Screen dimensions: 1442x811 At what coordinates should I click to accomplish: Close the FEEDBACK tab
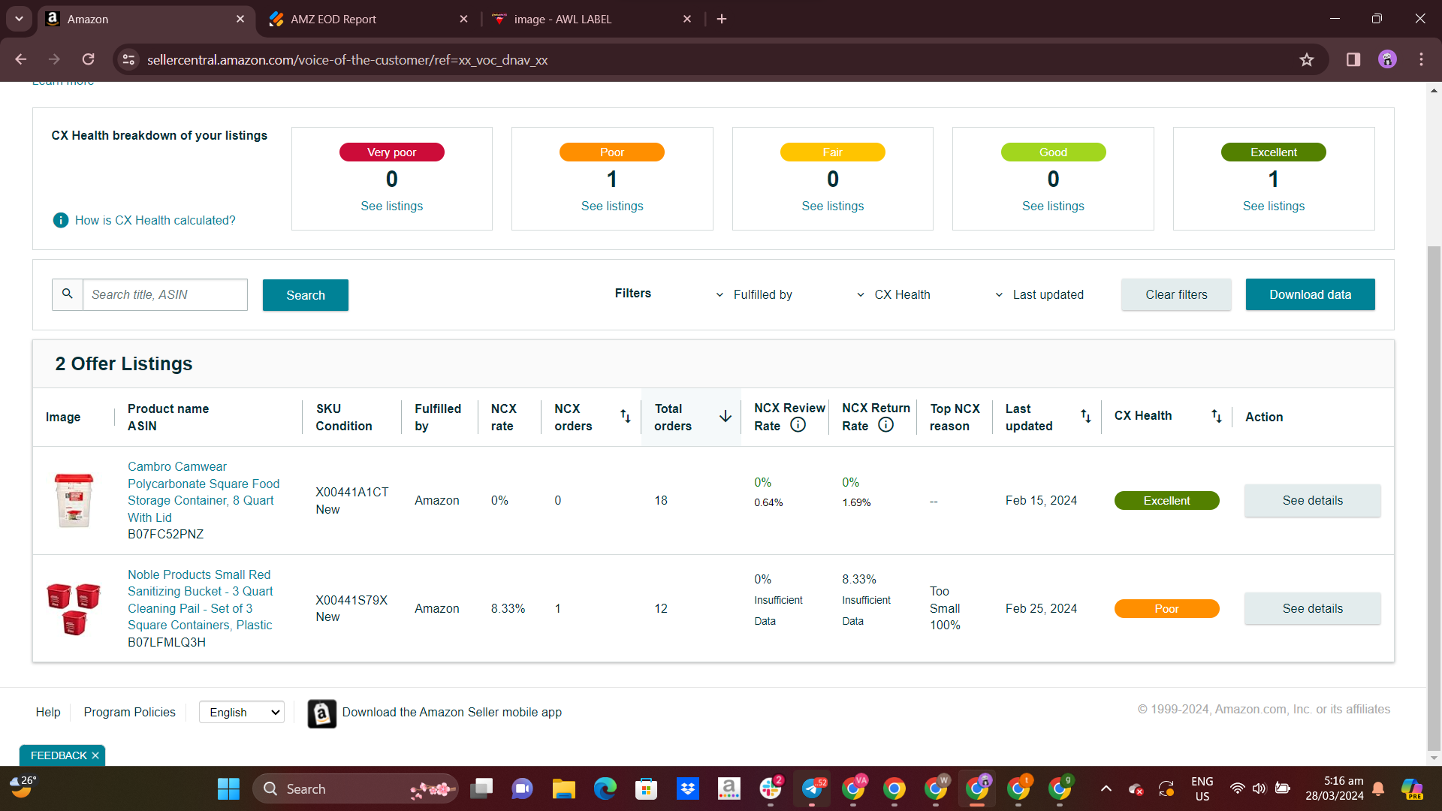click(x=95, y=755)
